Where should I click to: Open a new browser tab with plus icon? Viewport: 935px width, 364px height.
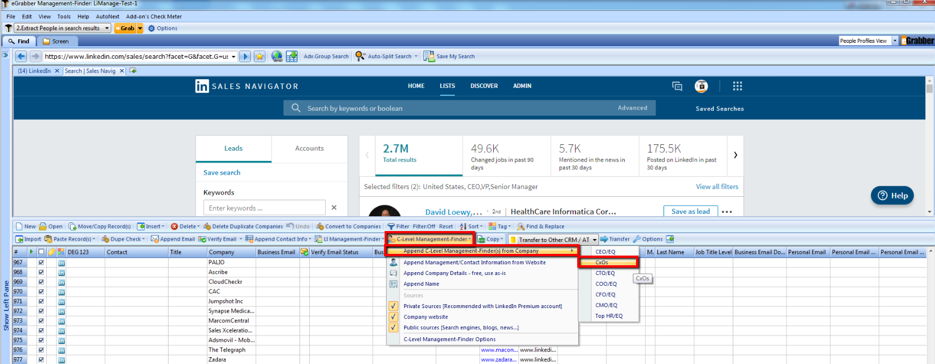click(x=133, y=71)
